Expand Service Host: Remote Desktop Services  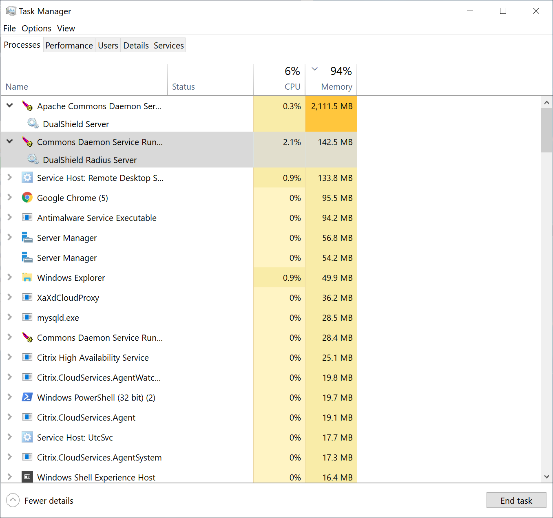pyautogui.click(x=10, y=177)
